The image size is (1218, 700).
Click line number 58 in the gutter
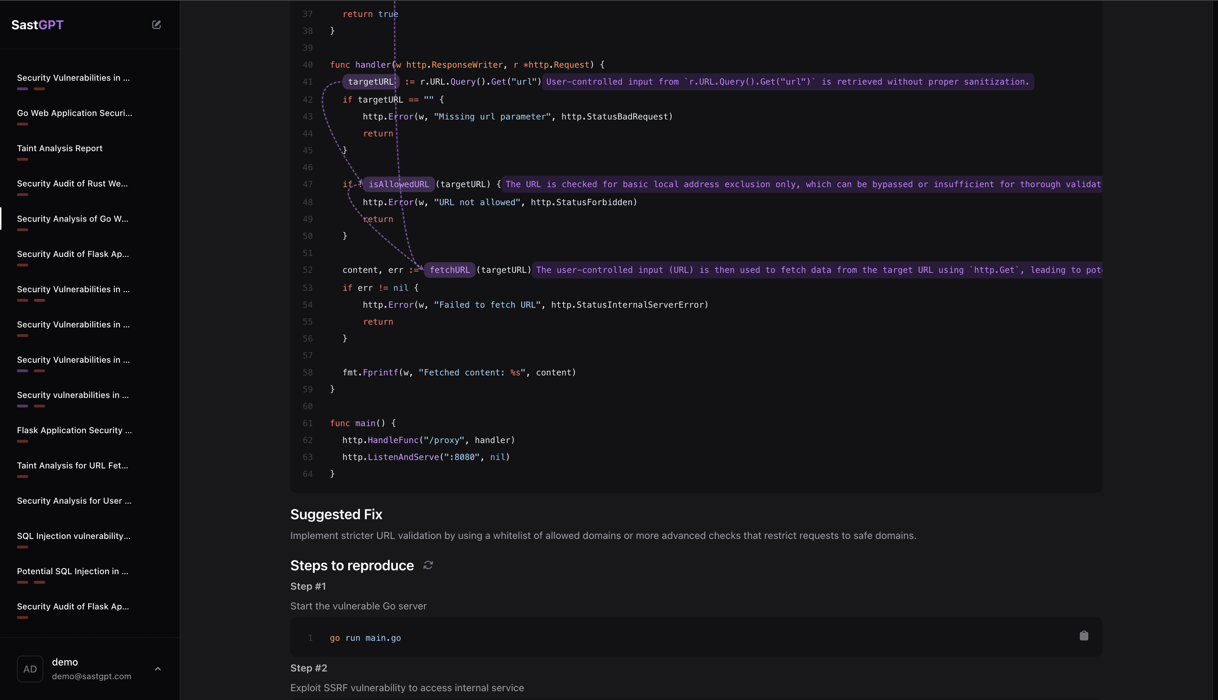308,373
